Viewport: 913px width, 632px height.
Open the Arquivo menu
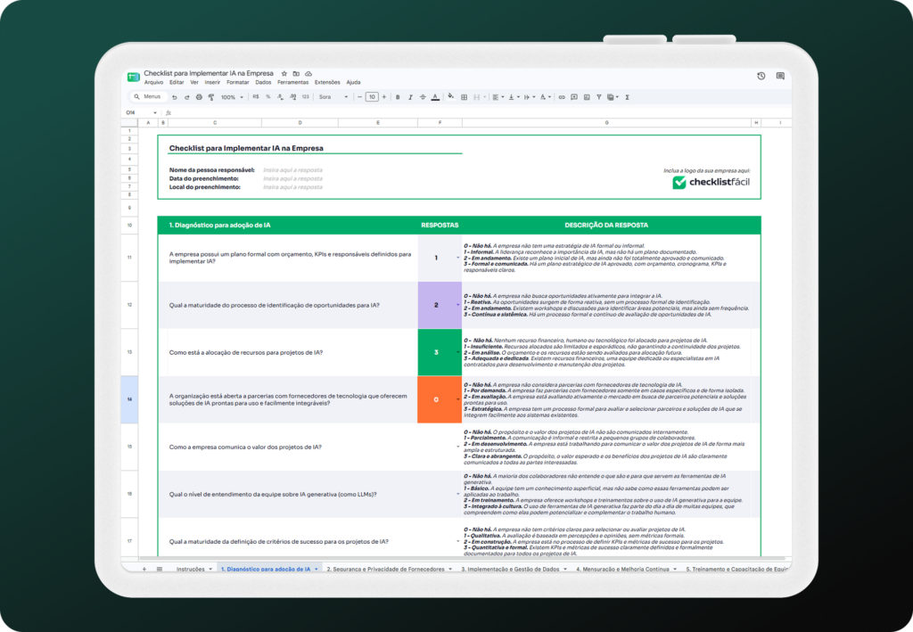(153, 82)
